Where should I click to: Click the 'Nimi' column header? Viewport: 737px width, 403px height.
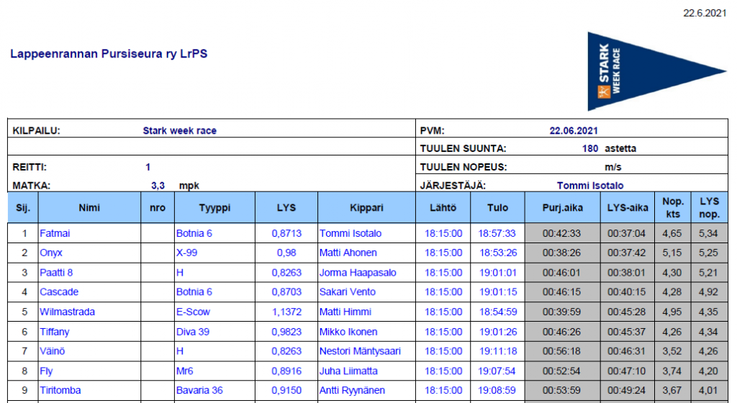tap(89, 207)
